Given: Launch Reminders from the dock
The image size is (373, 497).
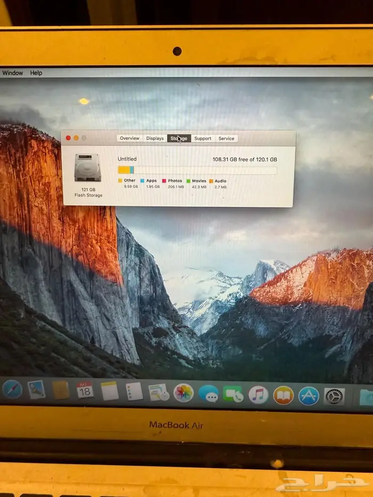Looking at the screenshot, I should coord(134,392).
